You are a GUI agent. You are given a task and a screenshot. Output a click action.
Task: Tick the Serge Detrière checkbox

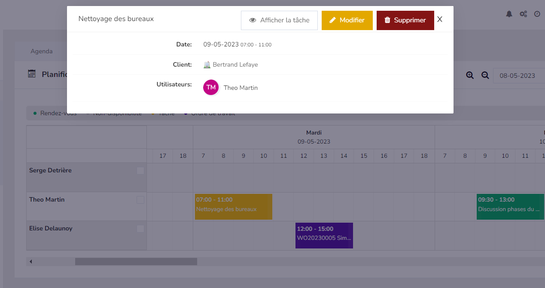click(140, 171)
